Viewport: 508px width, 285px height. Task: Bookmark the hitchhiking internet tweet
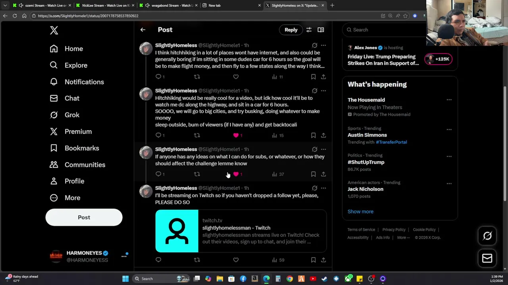point(313,77)
